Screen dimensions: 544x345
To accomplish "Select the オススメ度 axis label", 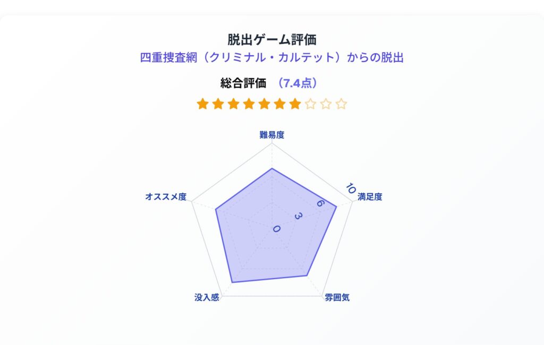I will click(166, 197).
